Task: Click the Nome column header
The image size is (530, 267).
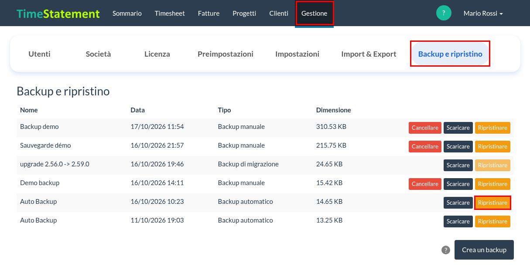Action: (x=29, y=110)
